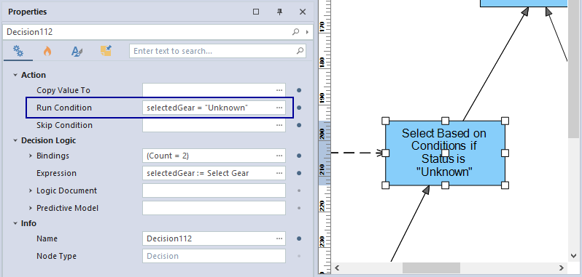This screenshot has width=582, height=277.
Task: Click the arrow next to Decision112 selector
Action: coord(307,32)
